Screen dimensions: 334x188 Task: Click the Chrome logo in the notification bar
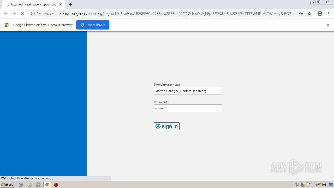click(7, 25)
